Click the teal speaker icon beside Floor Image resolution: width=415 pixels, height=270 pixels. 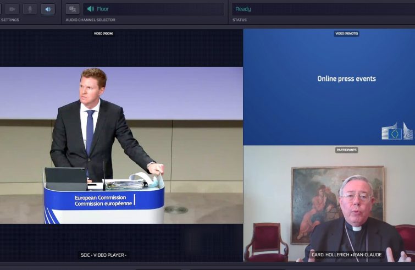90,9
